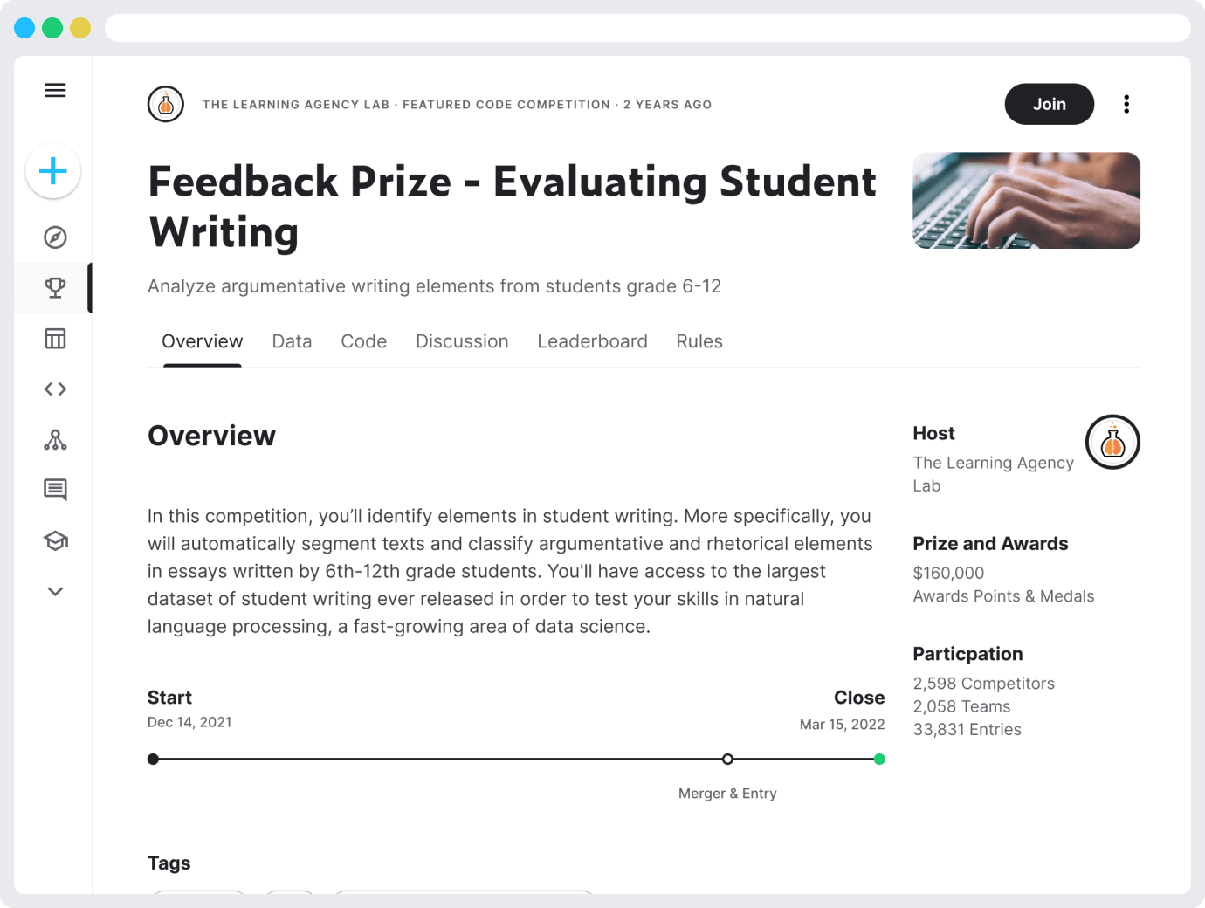Open Discussions via the speech bubble icon
This screenshot has height=908, width=1205.
54,490
